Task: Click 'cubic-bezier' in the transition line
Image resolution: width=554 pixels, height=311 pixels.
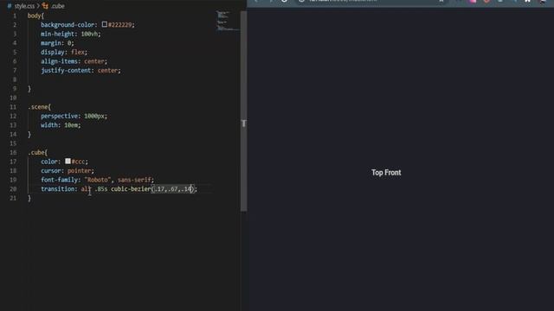Action: pos(131,189)
